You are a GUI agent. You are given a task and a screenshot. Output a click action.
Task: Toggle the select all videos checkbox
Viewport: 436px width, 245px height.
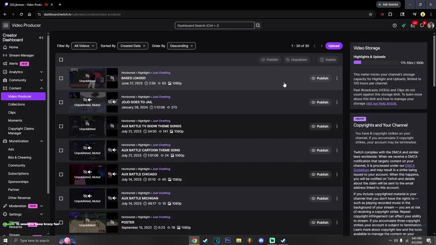(61, 60)
